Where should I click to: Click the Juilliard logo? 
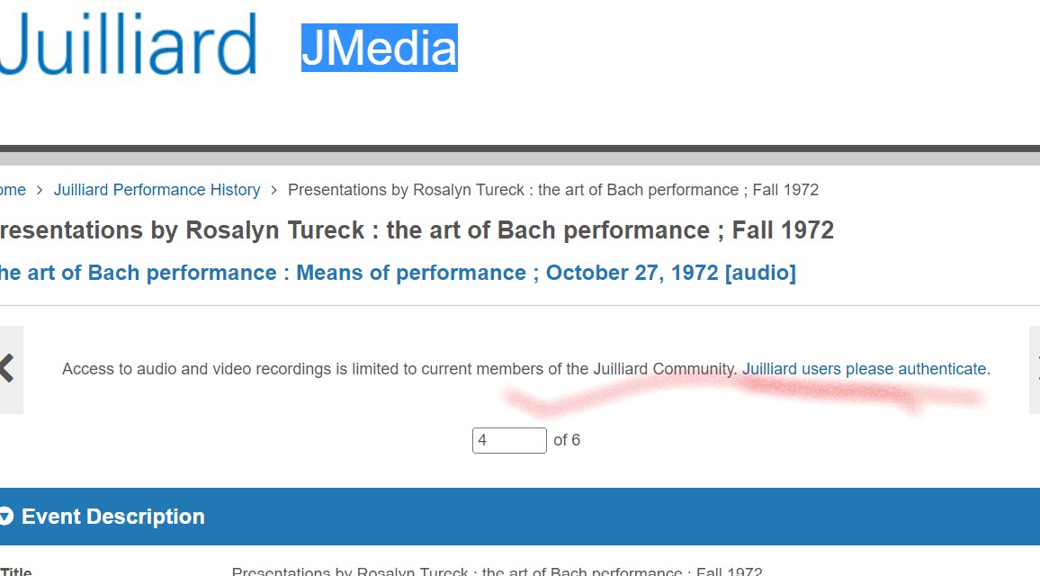tap(128, 44)
